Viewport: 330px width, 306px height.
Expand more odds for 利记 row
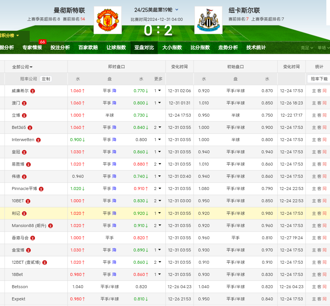tap(158, 213)
